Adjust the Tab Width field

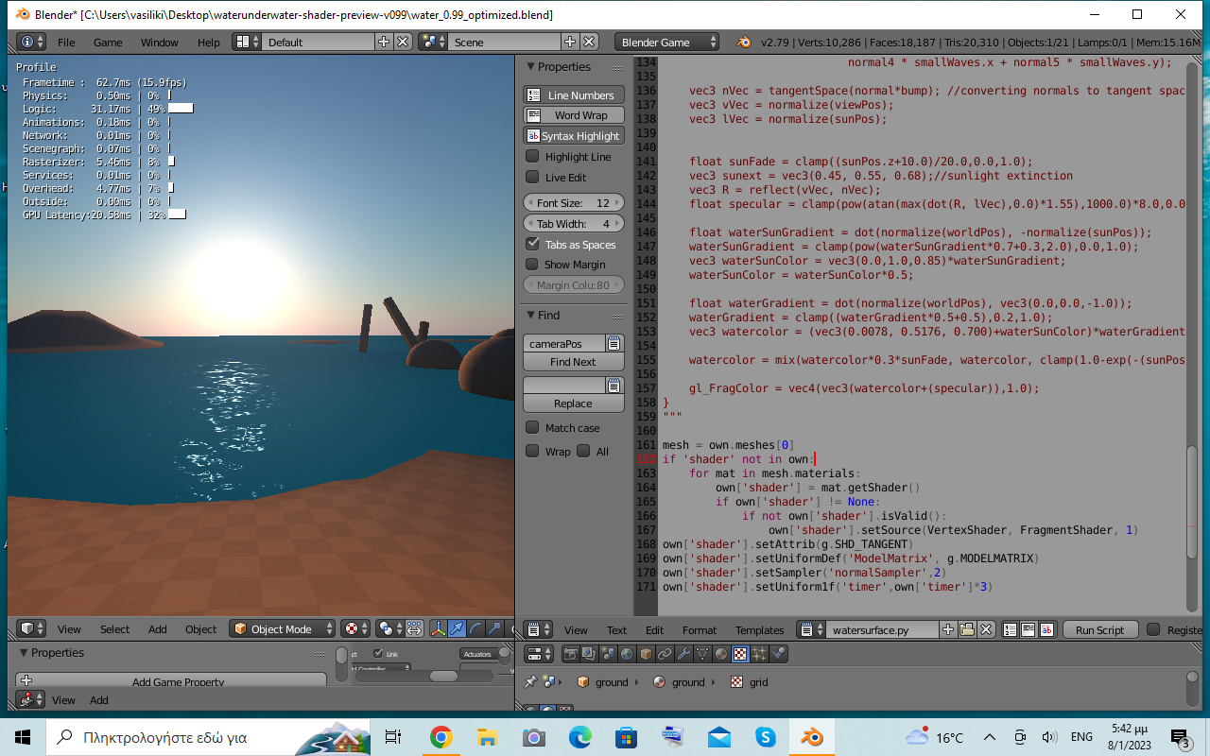[x=574, y=224]
